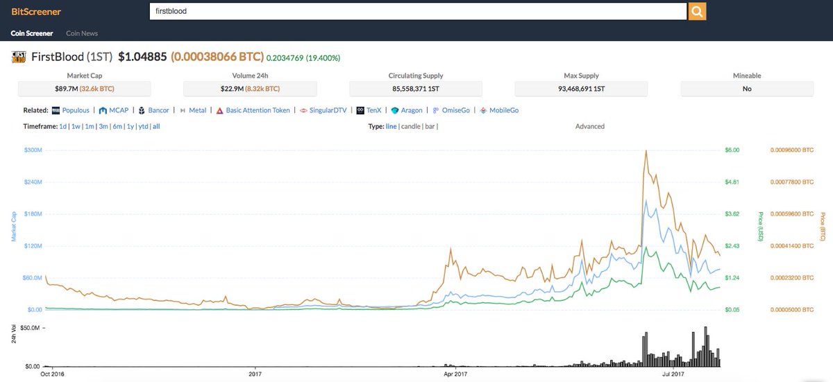Set timeframe to 1w
The image size is (833, 382).
76,127
